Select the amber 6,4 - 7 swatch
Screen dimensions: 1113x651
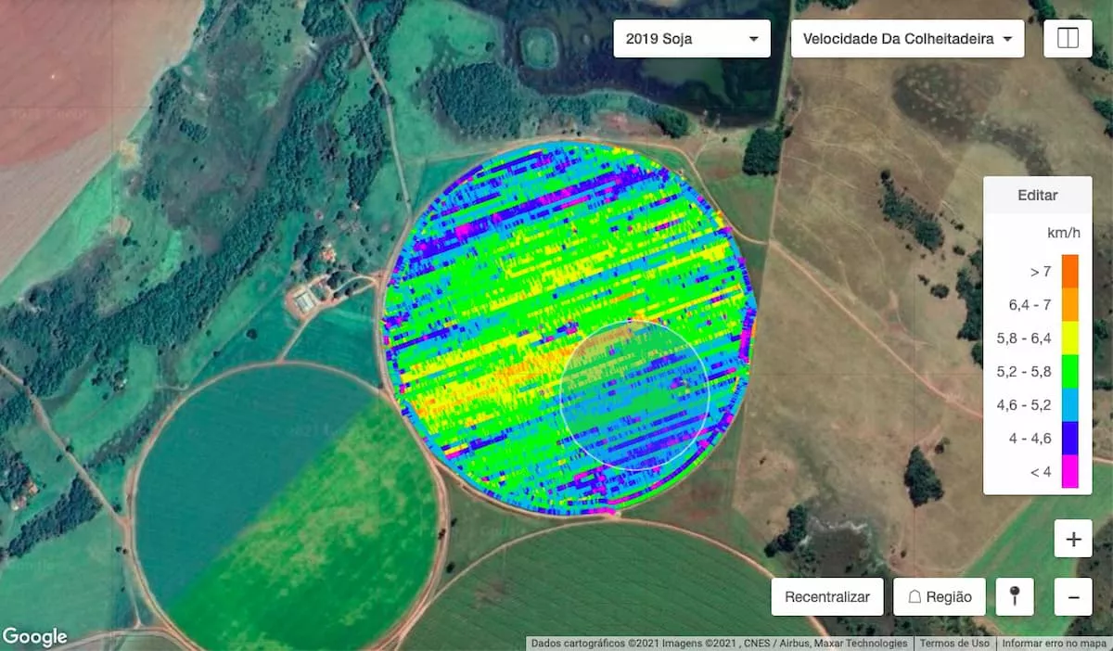1070,305
